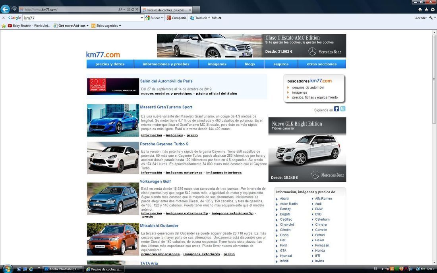Expand the quick launch overflow chevron
The width and height of the screenshot is (437, 273).
pyautogui.click(x=39, y=268)
